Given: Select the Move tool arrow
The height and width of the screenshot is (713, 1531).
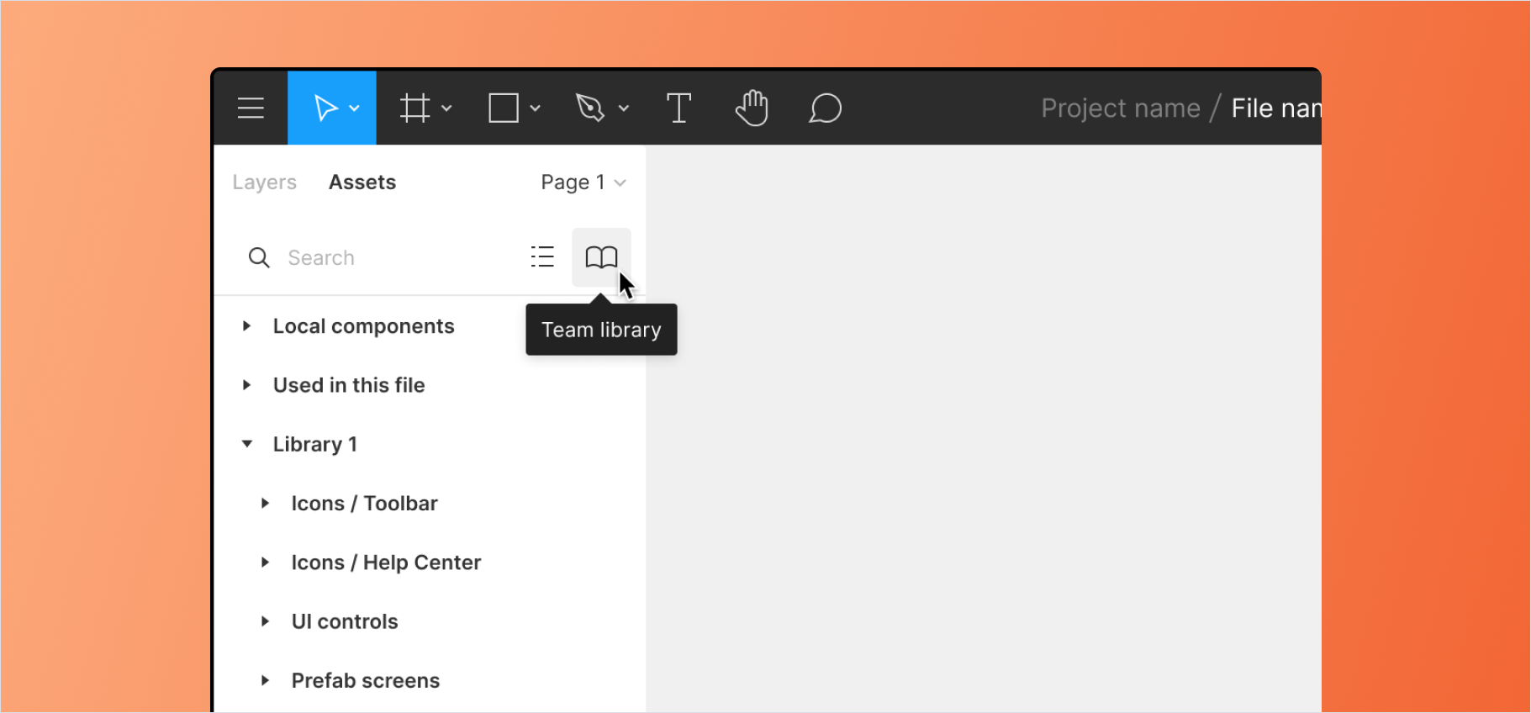Looking at the screenshot, I should (325, 108).
